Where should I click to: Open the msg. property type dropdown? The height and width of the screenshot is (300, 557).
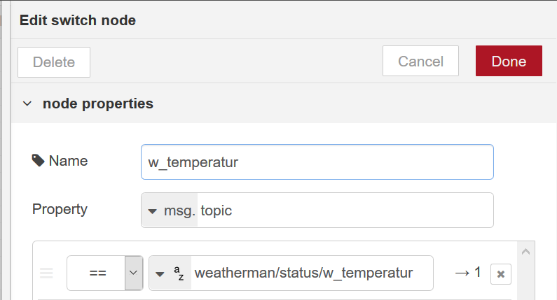(x=170, y=210)
